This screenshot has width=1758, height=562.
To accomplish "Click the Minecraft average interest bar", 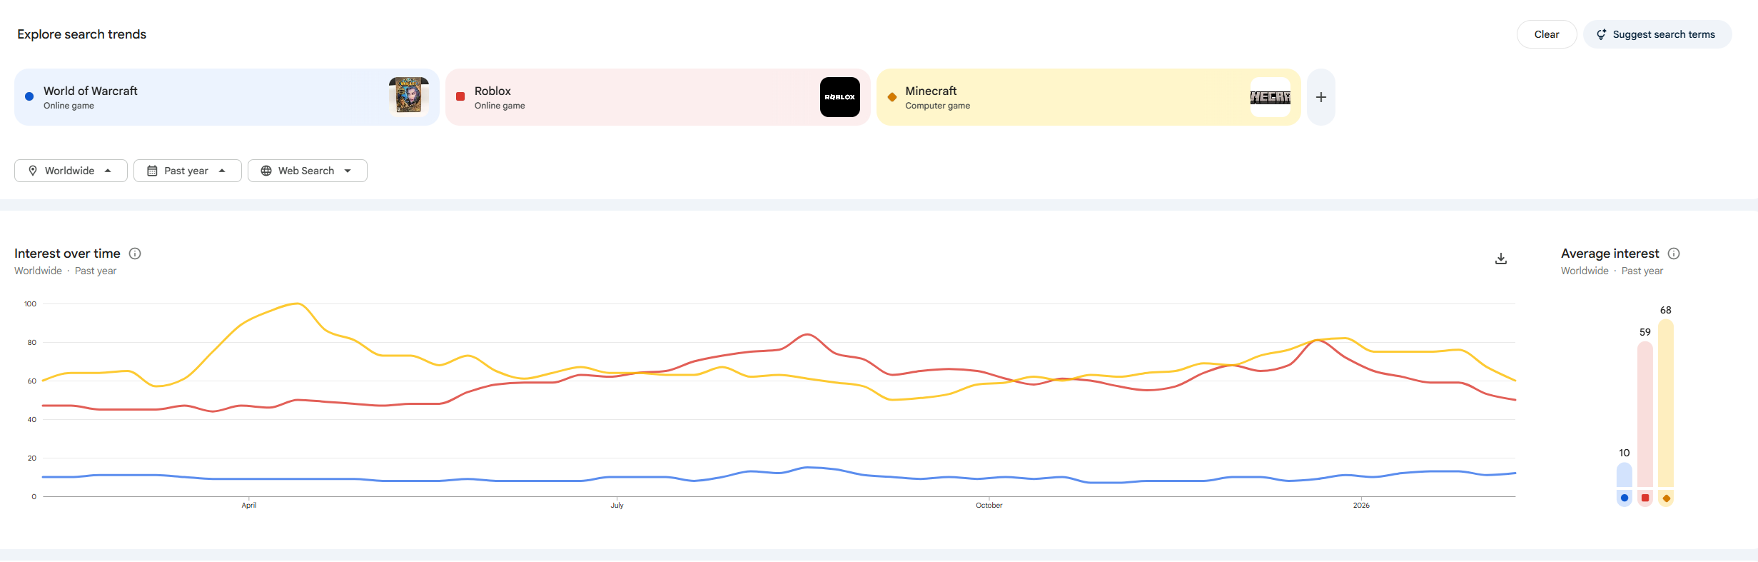I will coord(1666,403).
